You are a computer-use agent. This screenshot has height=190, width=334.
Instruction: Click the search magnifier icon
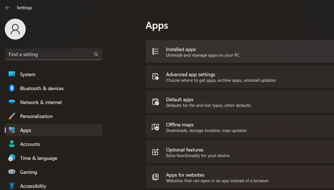click(96, 54)
